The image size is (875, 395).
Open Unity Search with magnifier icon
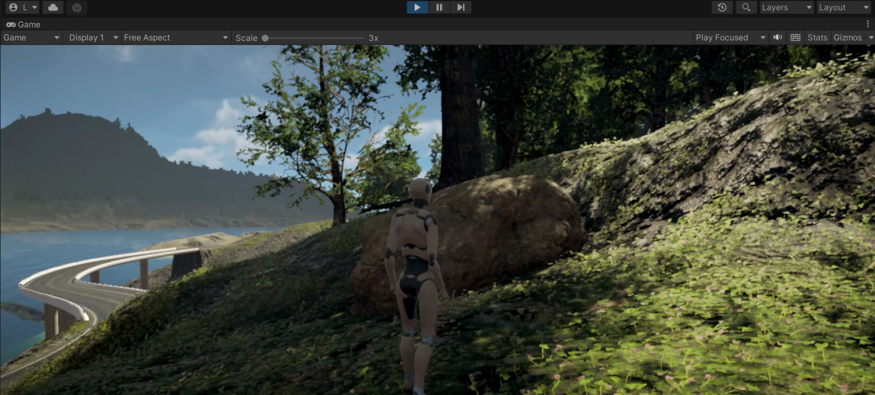pyautogui.click(x=746, y=7)
